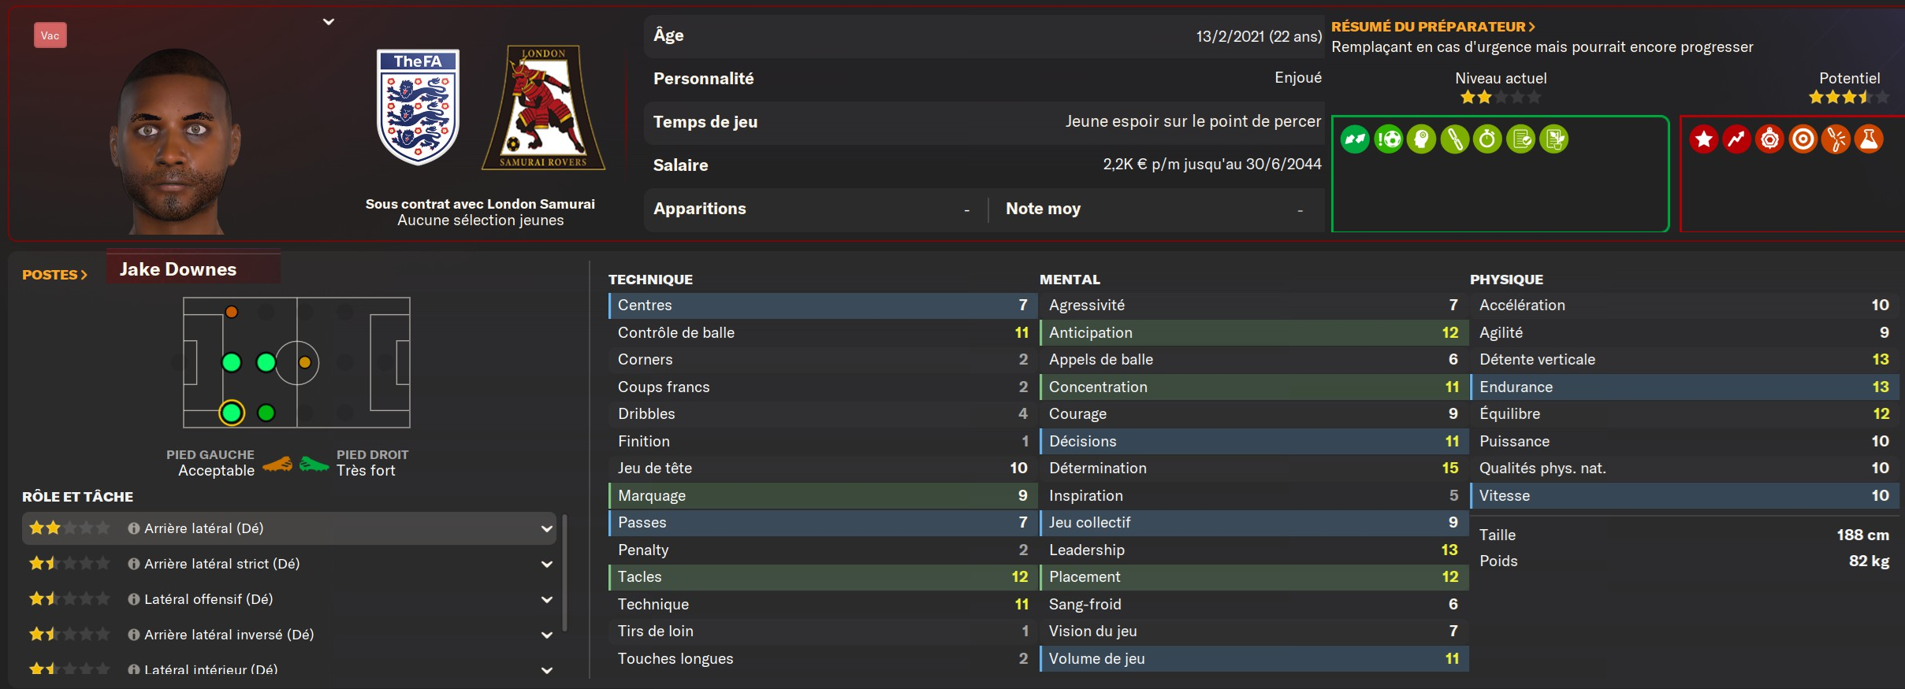This screenshot has width=1905, height=689.
Task: Open the dropdown chevron above the player portrait
Action: 329,22
